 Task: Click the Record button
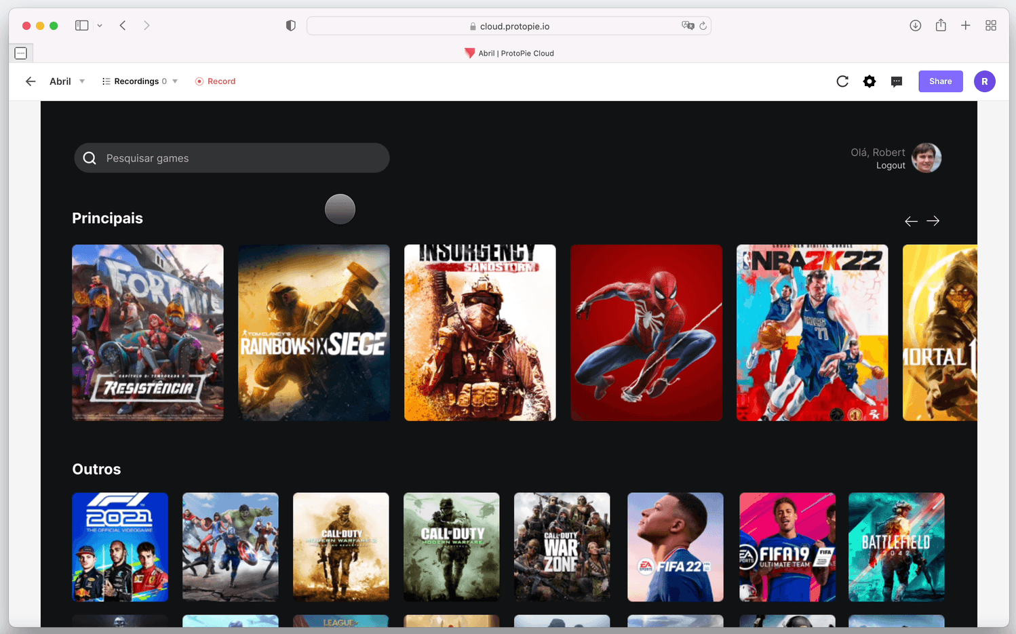coord(215,81)
